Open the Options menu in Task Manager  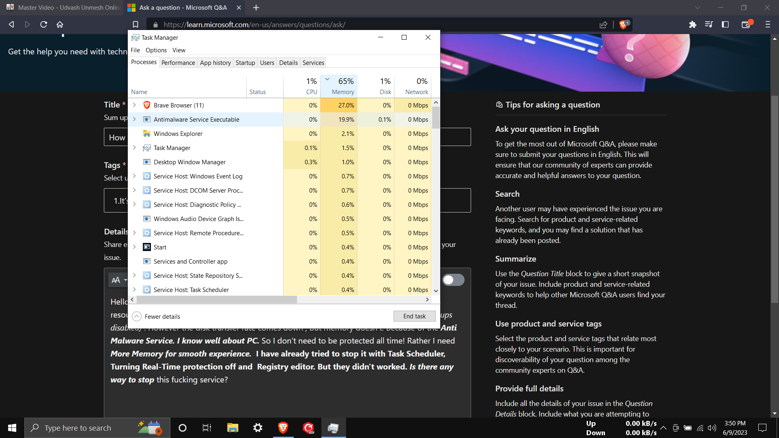pyautogui.click(x=156, y=50)
